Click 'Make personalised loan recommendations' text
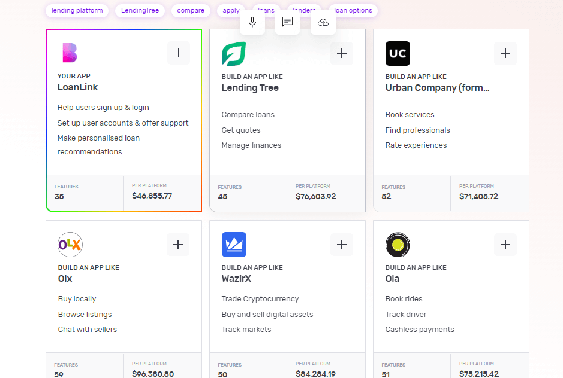563x378 pixels. coord(98,145)
